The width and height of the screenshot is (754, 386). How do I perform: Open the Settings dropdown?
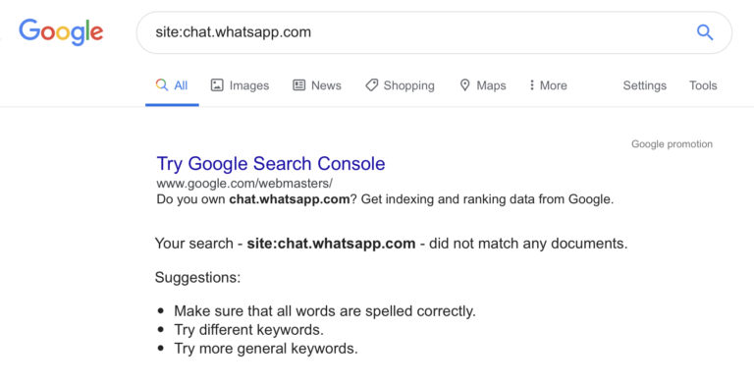pyautogui.click(x=644, y=85)
